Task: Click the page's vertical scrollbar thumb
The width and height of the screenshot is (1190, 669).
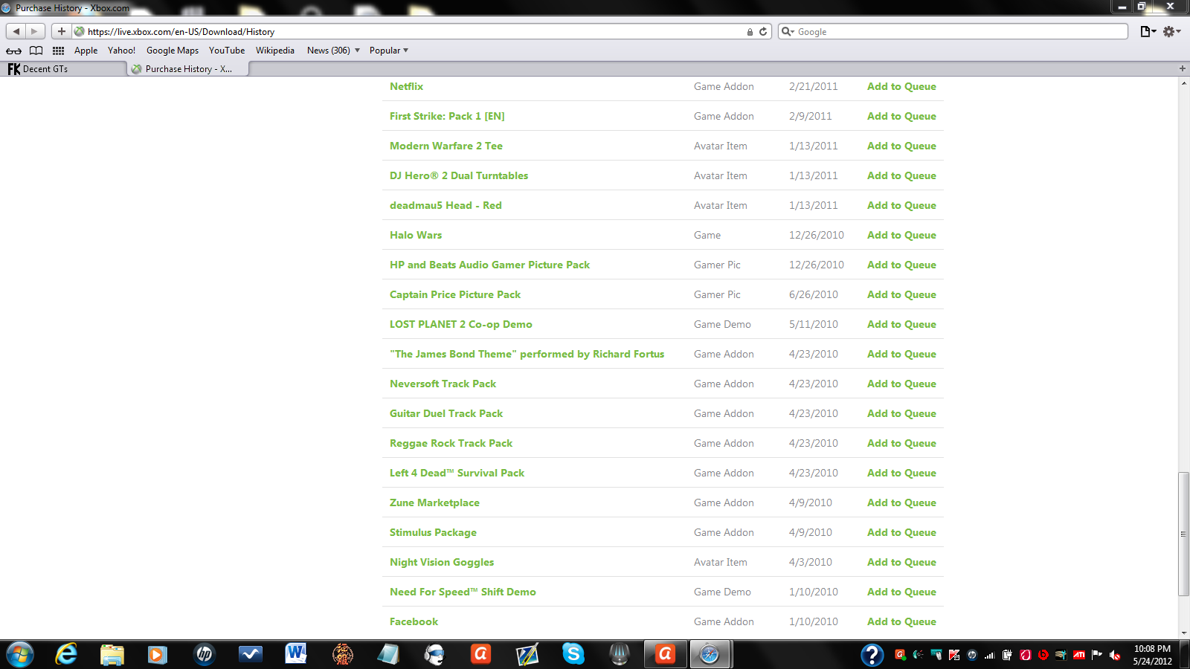Action: click(x=1183, y=534)
